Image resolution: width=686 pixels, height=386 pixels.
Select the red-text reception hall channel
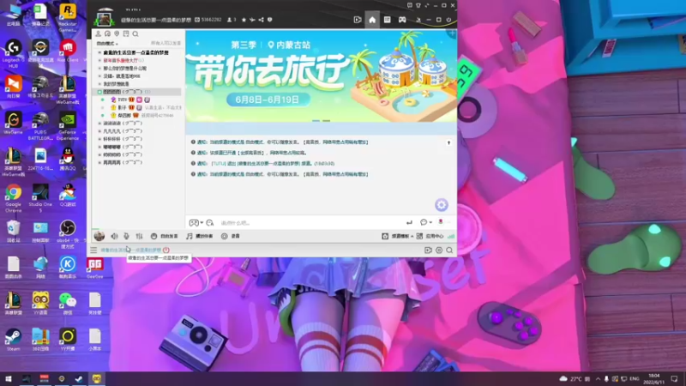tap(121, 60)
